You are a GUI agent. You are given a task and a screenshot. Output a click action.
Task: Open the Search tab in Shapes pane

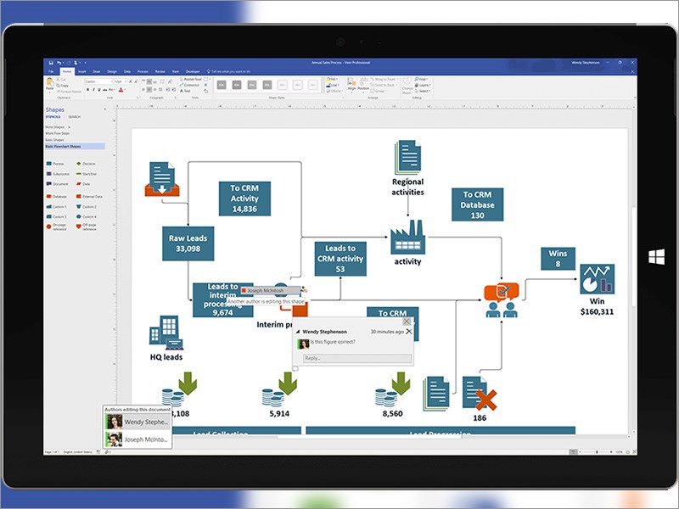point(74,117)
